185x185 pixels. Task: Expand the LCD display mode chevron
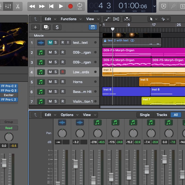click(154, 6)
